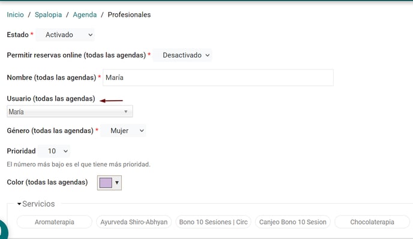Image resolution: width=413 pixels, height=239 pixels.
Task: Toggle the Ayurveda Shiro-Abhyan service pill
Action: [134, 222]
